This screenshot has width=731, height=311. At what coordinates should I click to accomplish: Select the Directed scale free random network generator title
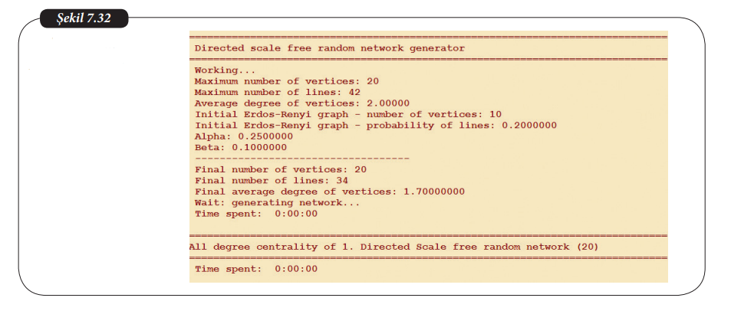(330, 47)
